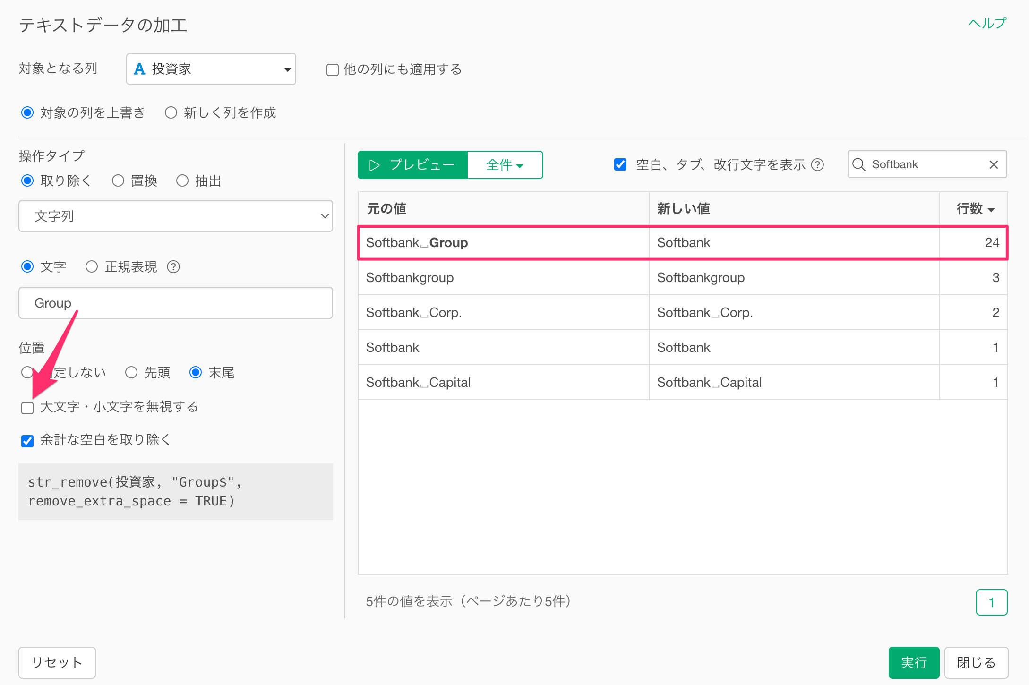Select 新しく列を作成 radio option
1029x685 pixels.
(171, 112)
